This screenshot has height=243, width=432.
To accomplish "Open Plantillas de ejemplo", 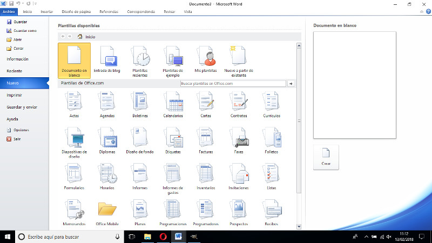I will pos(173,61).
